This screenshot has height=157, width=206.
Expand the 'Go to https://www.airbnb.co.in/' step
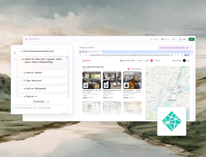click(19, 51)
